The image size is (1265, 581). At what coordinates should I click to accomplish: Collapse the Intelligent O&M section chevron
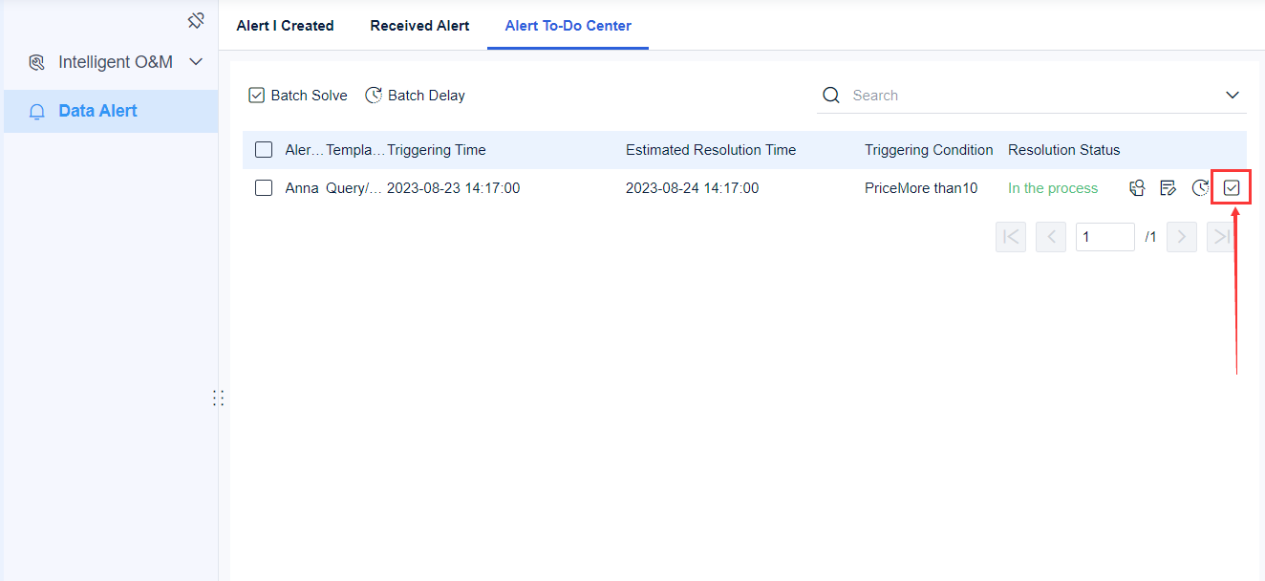[196, 62]
